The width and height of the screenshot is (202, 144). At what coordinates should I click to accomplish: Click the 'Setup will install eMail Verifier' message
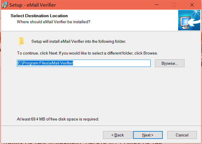(79, 41)
